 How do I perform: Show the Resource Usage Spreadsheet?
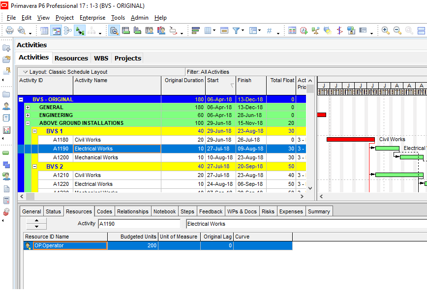(x=149, y=30)
